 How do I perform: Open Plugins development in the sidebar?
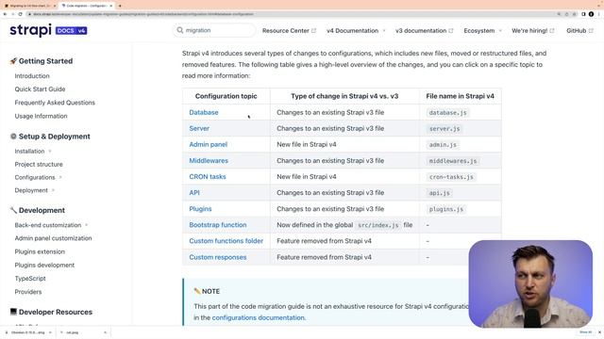pyautogui.click(x=44, y=265)
